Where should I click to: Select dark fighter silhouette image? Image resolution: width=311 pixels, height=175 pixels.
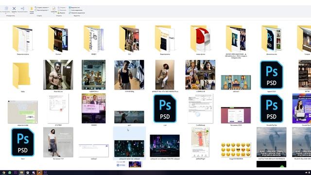129,117
